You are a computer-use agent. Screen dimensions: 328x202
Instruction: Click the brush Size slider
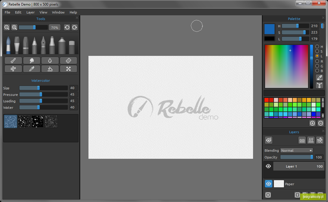click(x=43, y=88)
